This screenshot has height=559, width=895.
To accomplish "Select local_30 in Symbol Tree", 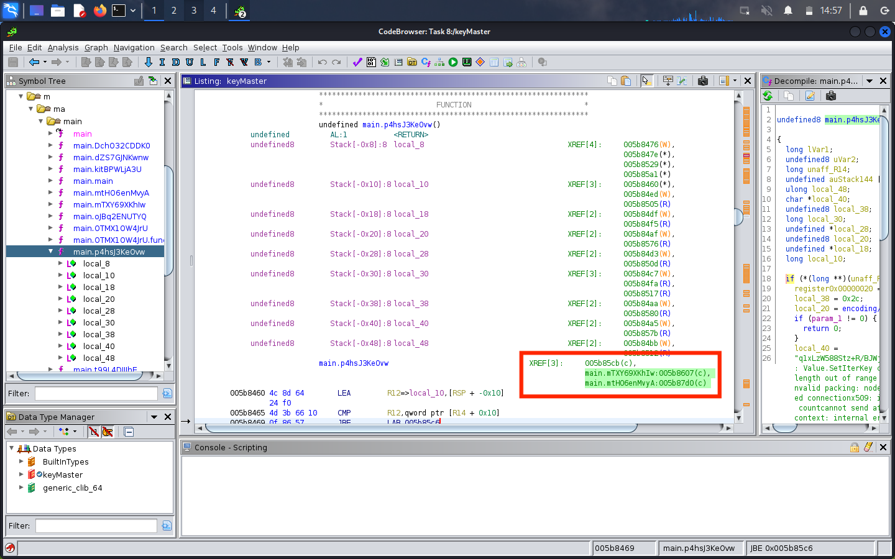I will [x=99, y=322].
